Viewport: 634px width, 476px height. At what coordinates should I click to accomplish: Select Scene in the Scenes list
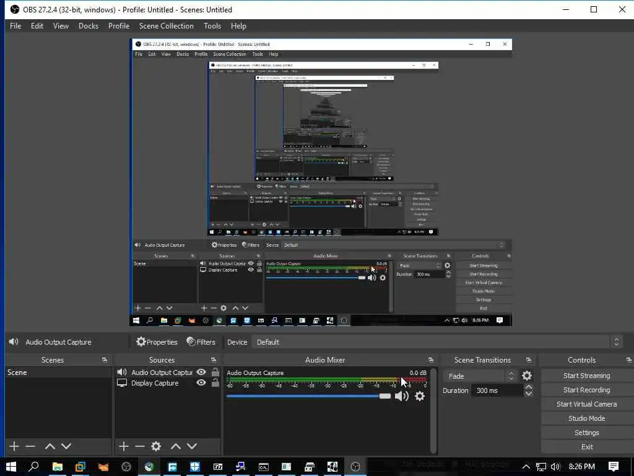click(58, 372)
